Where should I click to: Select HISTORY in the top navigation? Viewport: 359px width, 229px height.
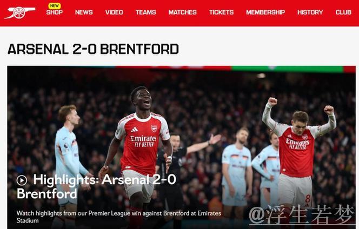click(x=310, y=12)
